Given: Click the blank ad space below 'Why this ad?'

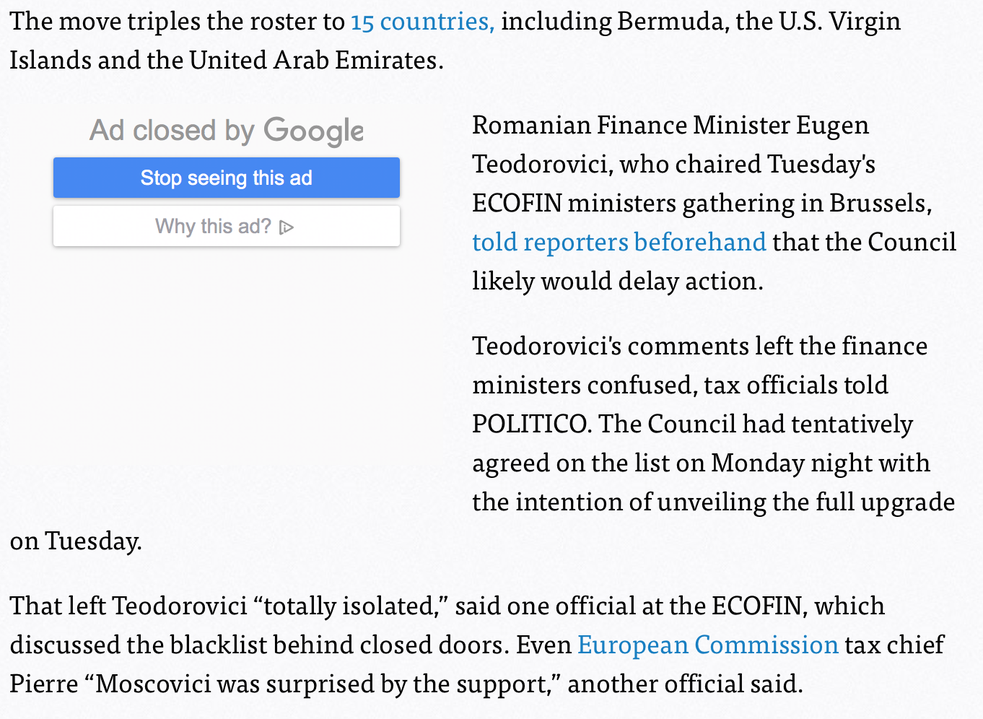Looking at the screenshot, I should tap(226, 375).
